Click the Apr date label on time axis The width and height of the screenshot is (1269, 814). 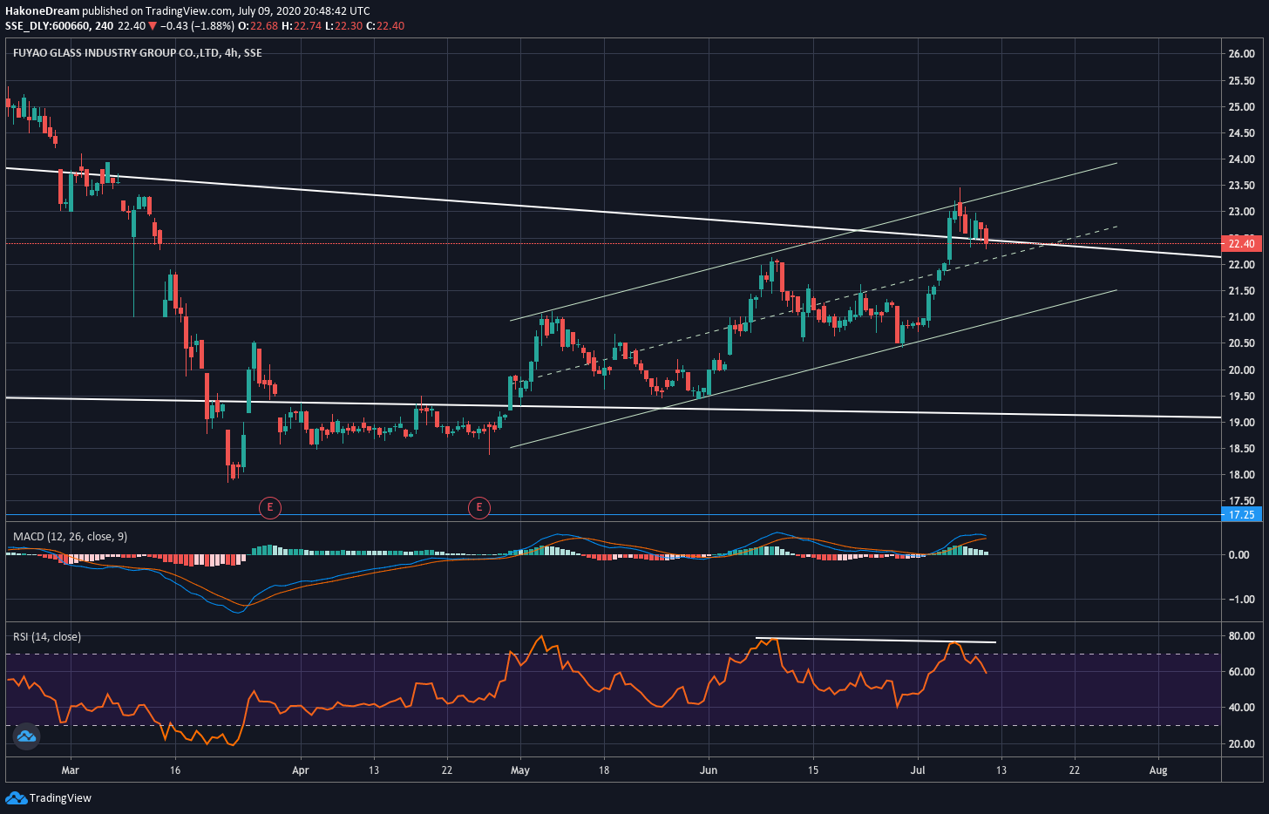click(301, 770)
